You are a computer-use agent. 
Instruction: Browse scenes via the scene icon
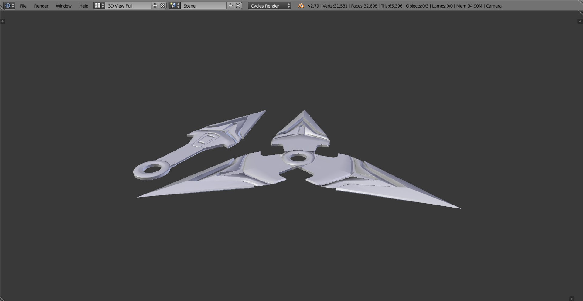(175, 5)
